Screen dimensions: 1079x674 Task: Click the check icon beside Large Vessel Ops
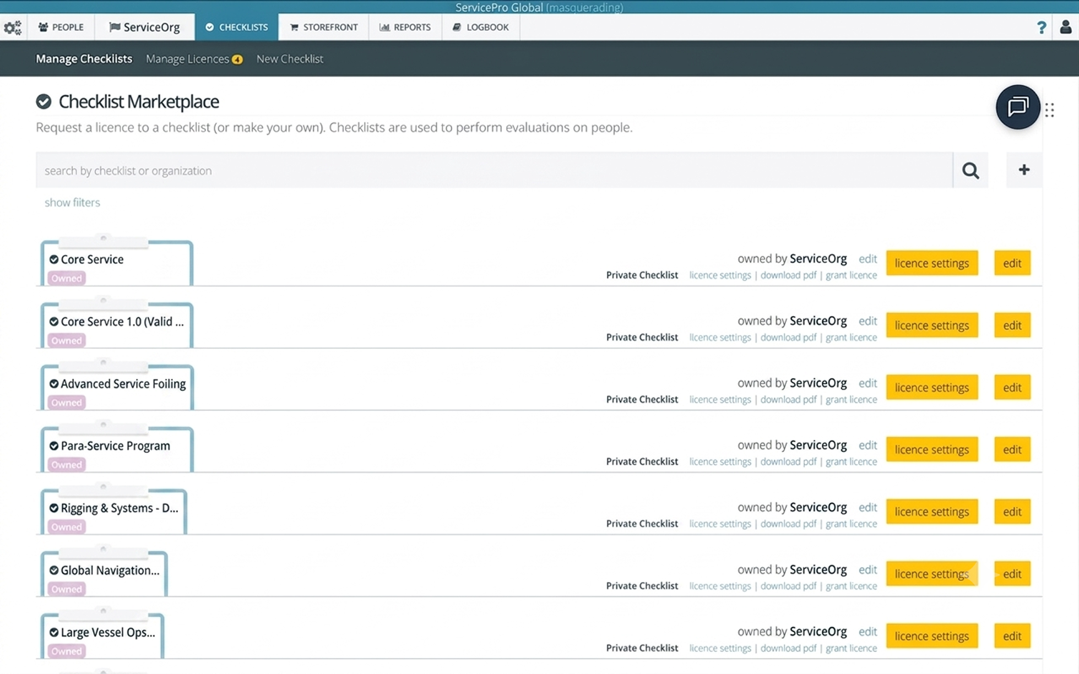(x=54, y=632)
